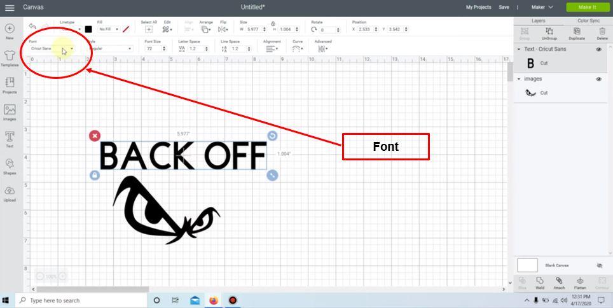The height and width of the screenshot is (308, 613).
Task: Click the Upload icon
Action: pos(10,191)
